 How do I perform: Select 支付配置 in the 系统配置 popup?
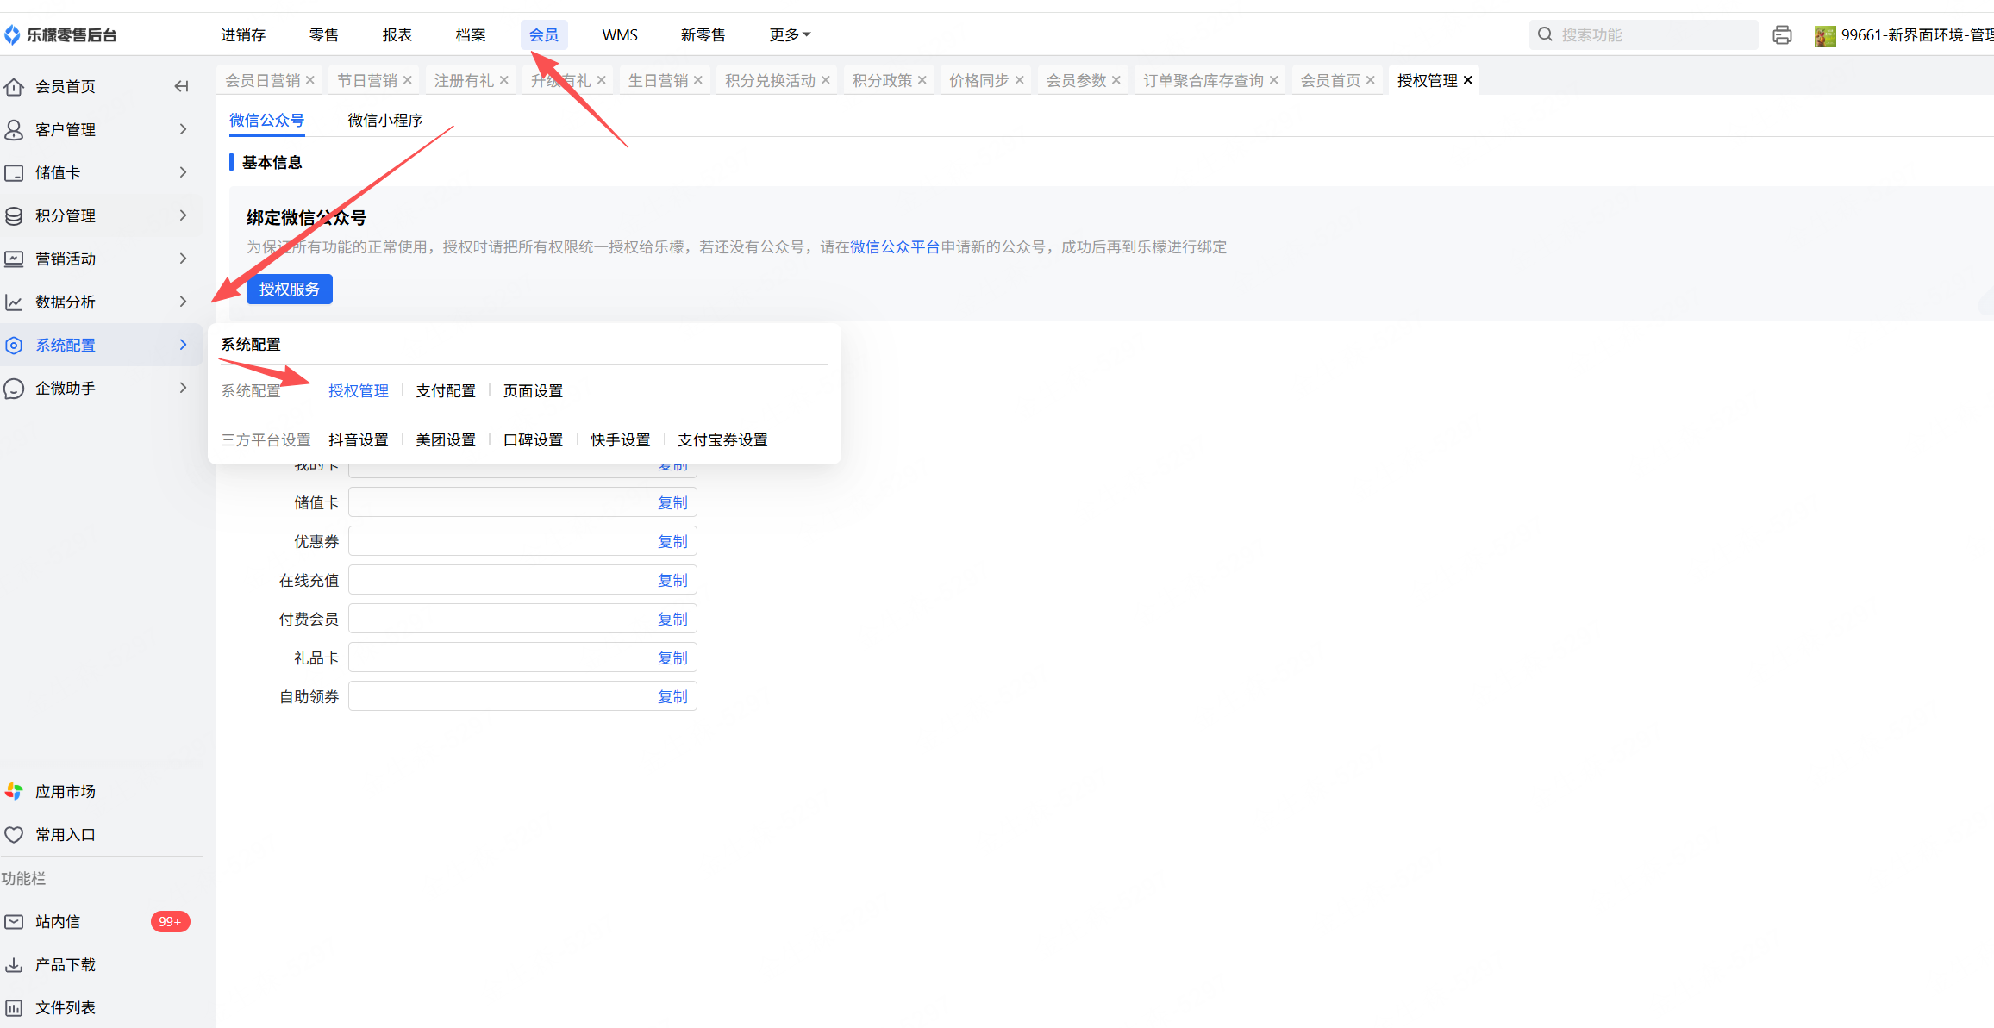coord(446,390)
